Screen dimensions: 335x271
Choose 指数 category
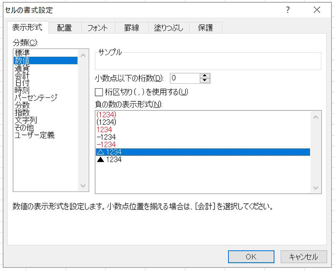(46, 113)
